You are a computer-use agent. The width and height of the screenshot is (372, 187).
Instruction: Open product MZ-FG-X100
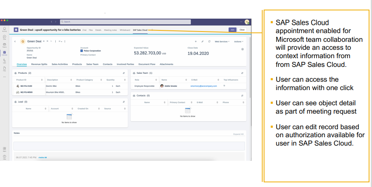(26, 86)
